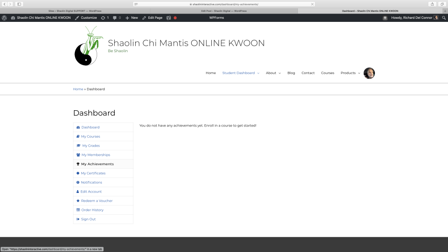Click the user avatar in the navigation
Viewport: 448px width, 252px height.
pos(369,73)
